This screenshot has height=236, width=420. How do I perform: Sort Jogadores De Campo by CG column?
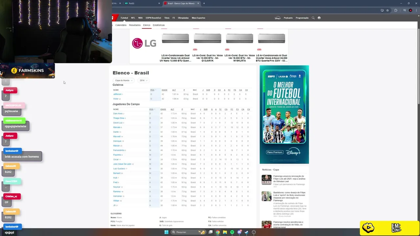[226, 109]
